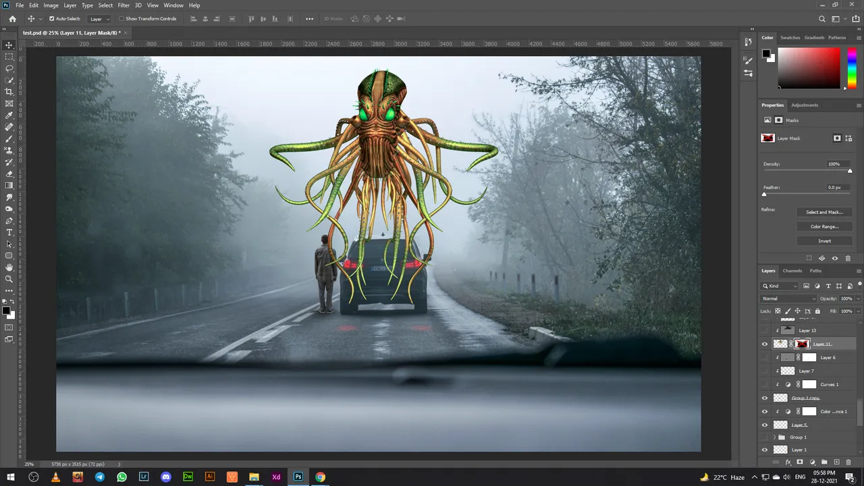
Task: Select the Pen tool
Action: tap(9, 221)
